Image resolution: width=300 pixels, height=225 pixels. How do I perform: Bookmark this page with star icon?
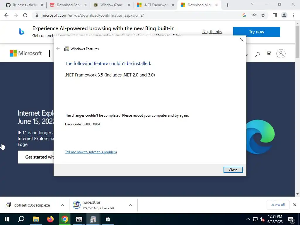tap(263, 15)
